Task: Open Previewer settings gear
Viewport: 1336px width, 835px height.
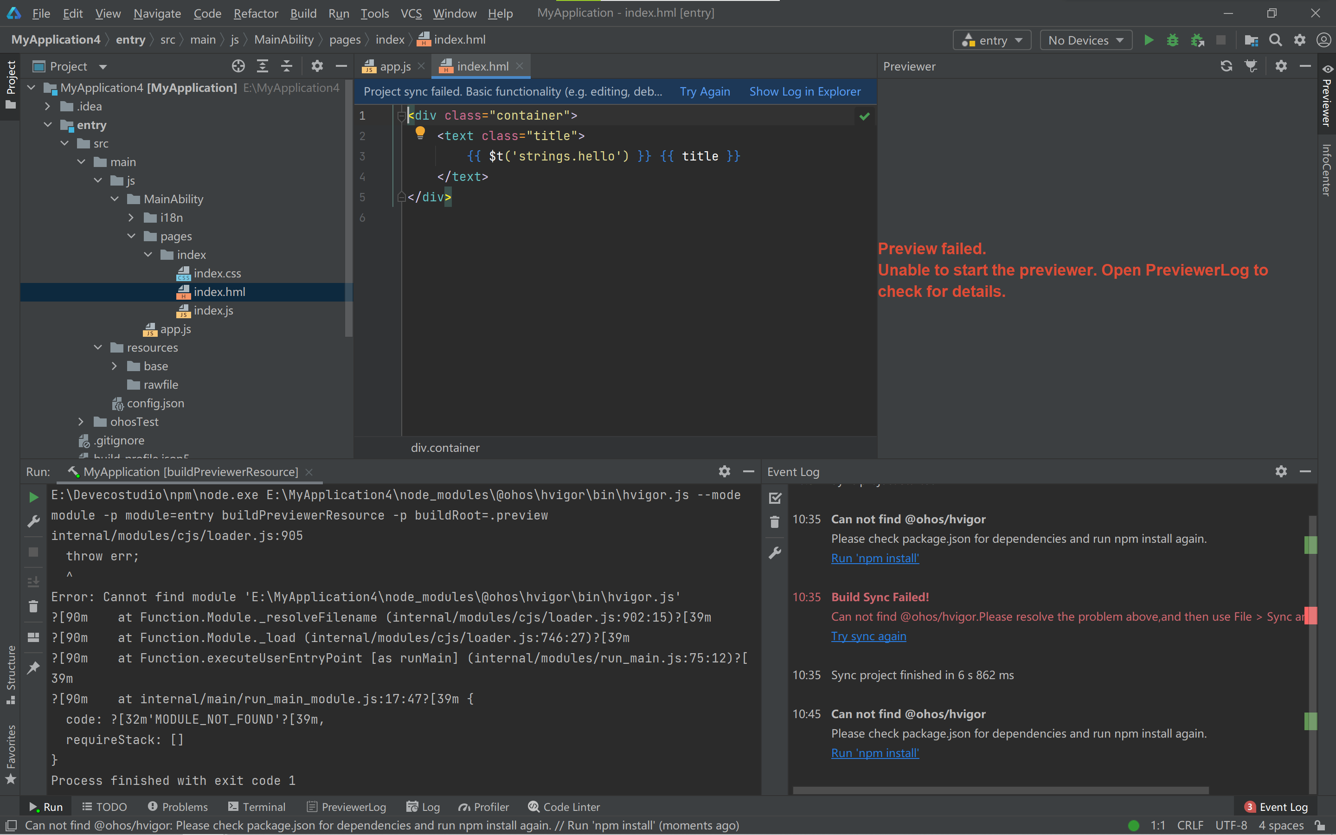Action: (1281, 66)
